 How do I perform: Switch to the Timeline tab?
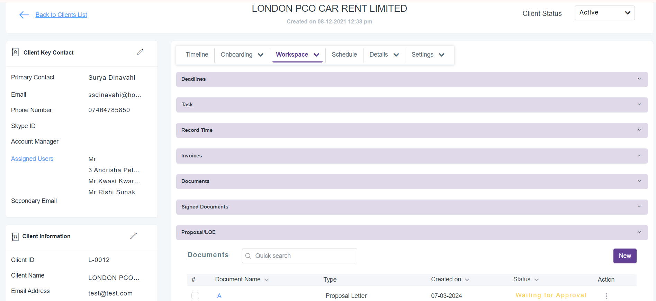197,55
